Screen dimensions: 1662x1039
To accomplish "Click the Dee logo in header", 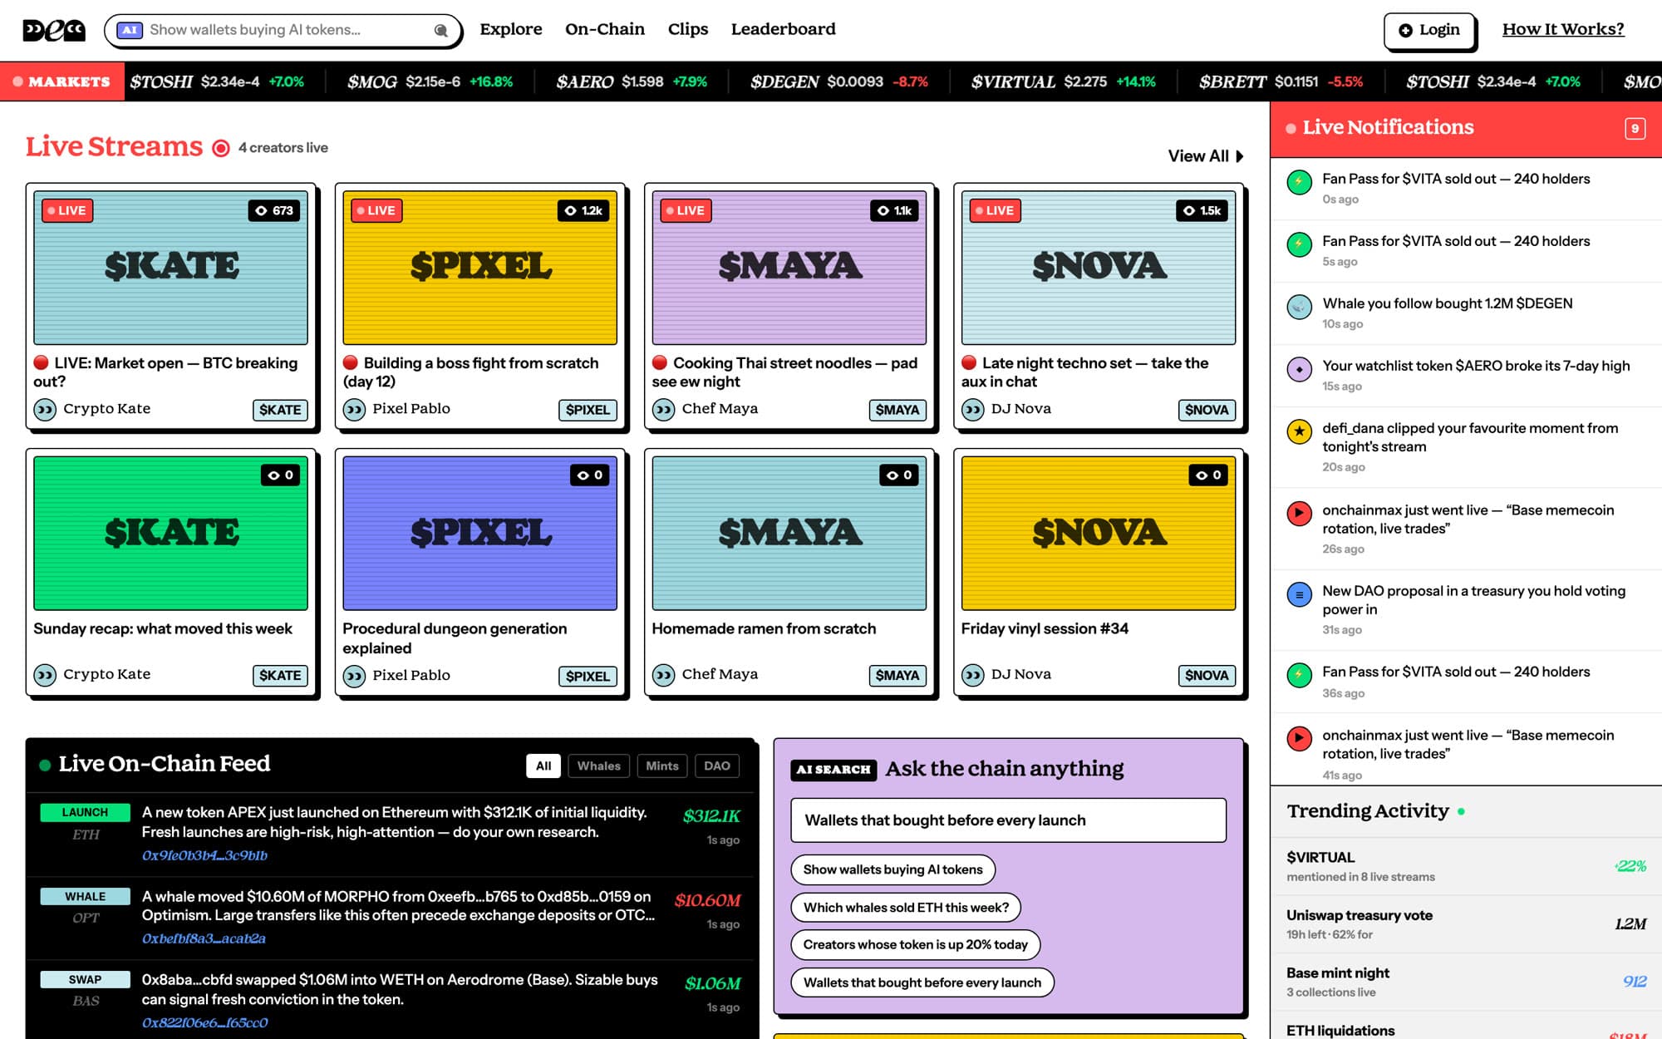I will pyautogui.click(x=53, y=30).
